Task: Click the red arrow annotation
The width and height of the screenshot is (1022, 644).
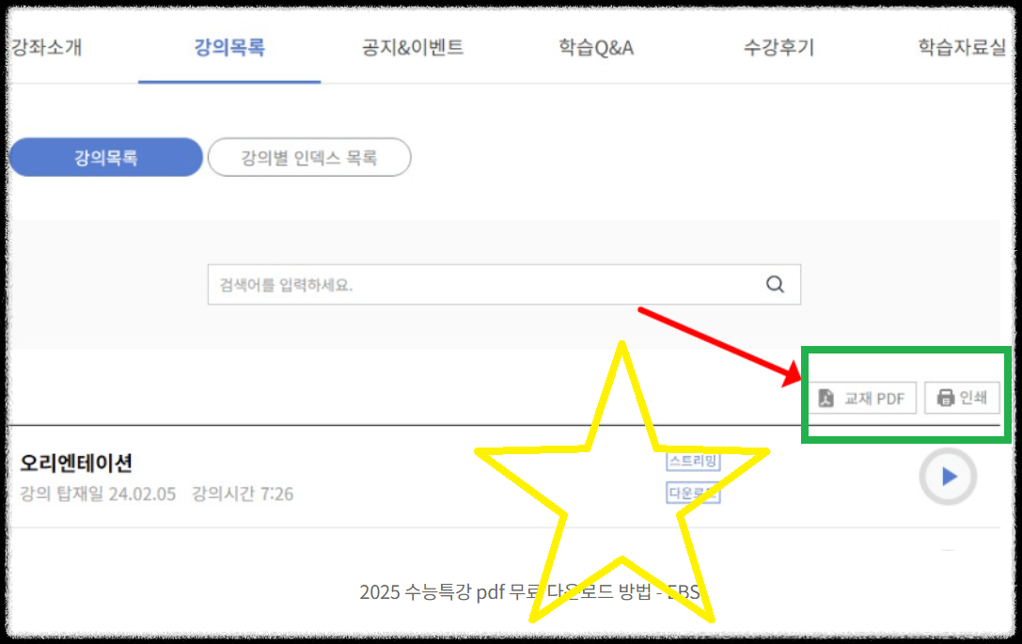Action: coord(720,347)
